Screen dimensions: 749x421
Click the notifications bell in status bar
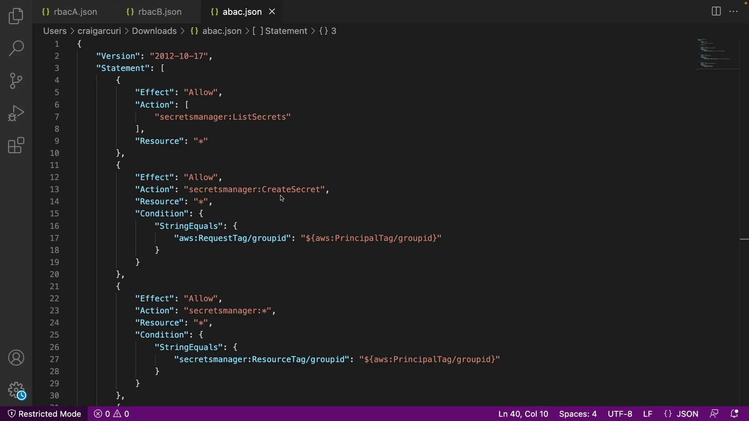pyautogui.click(x=734, y=414)
